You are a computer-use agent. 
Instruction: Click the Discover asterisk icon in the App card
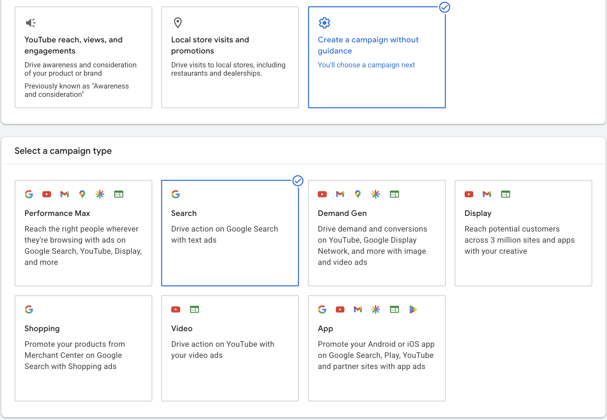click(x=376, y=309)
